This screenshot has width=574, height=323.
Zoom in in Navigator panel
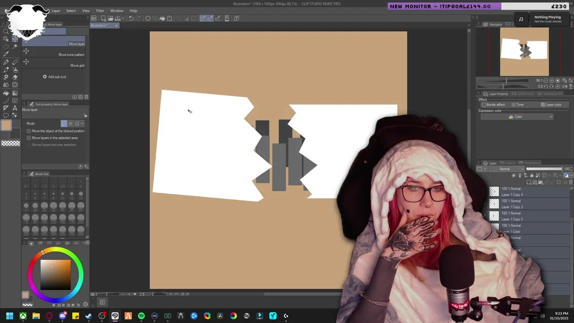(552, 80)
